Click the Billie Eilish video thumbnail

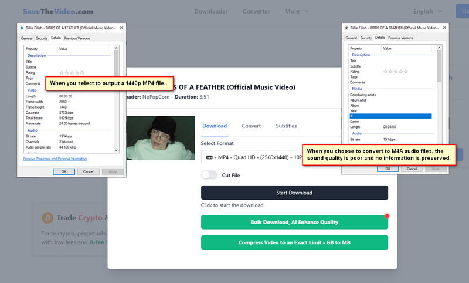tap(161, 138)
